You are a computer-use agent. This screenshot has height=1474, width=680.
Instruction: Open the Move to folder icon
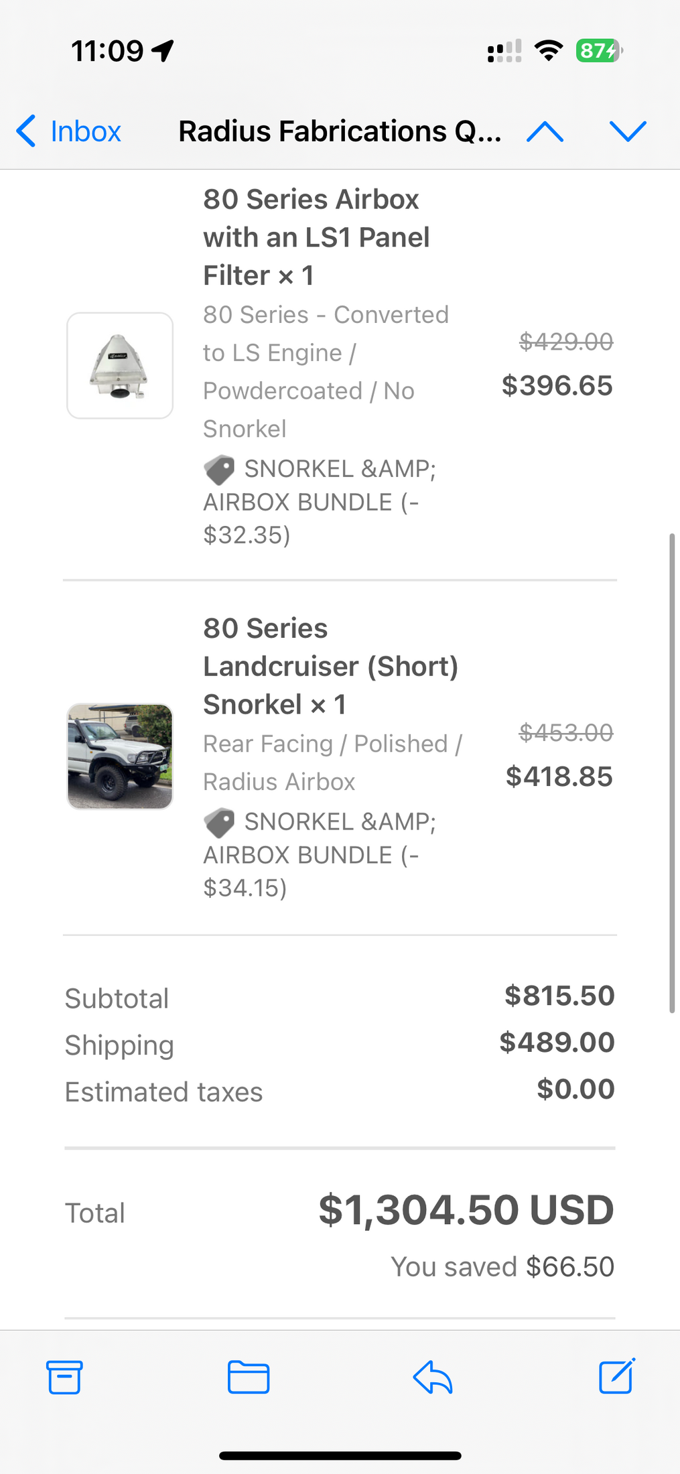point(249,1378)
